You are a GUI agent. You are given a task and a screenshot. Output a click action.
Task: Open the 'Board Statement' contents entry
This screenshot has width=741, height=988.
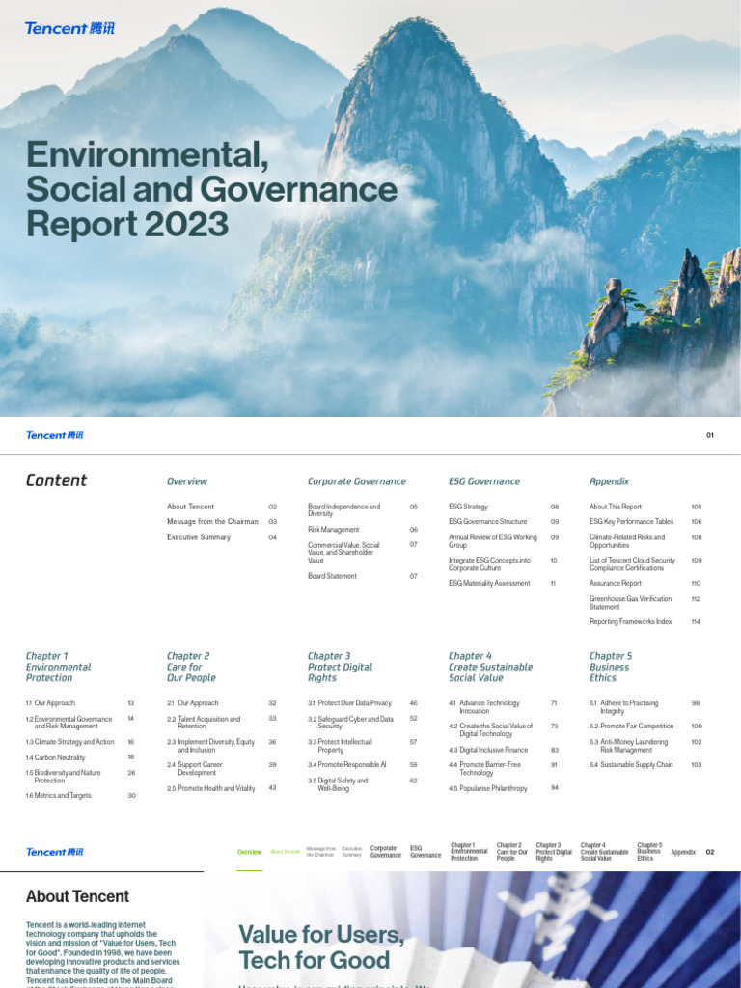pyautogui.click(x=332, y=576)
